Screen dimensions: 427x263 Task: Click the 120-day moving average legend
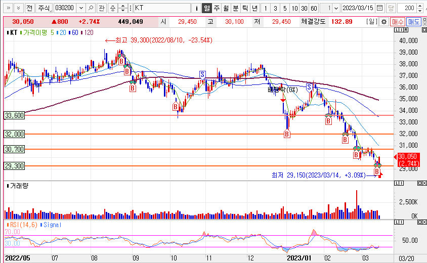(x=87, y=33)
